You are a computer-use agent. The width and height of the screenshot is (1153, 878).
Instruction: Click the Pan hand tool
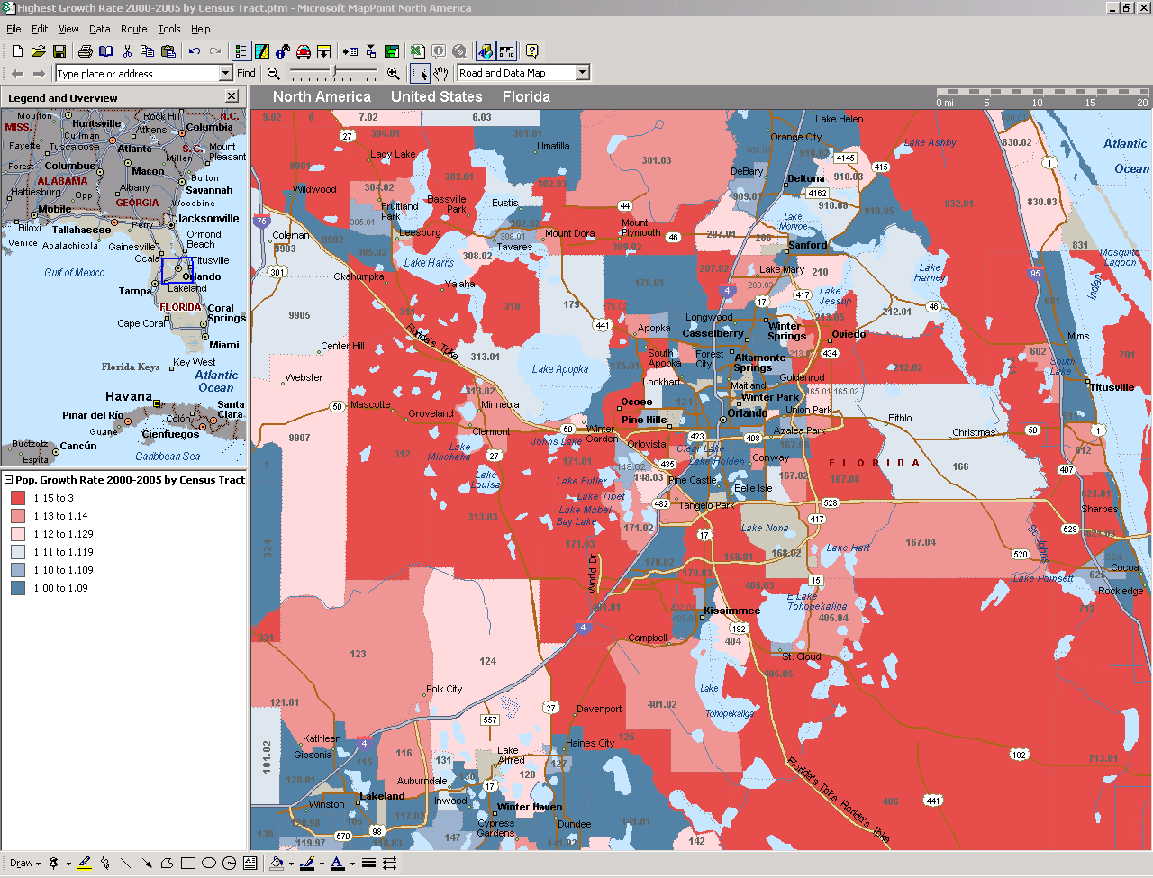coord(440,73)
